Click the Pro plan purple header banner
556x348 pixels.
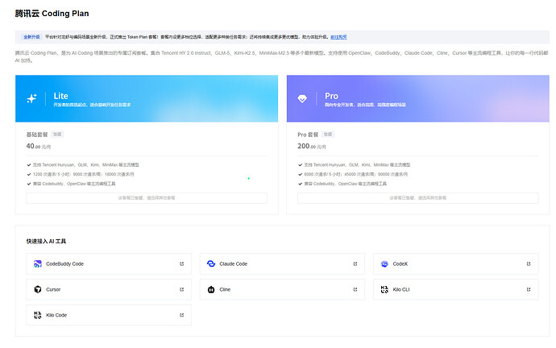pos(417,98)
